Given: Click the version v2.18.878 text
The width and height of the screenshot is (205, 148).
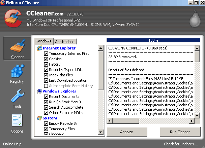Looking at the screenshot, I should coord(75,14).
